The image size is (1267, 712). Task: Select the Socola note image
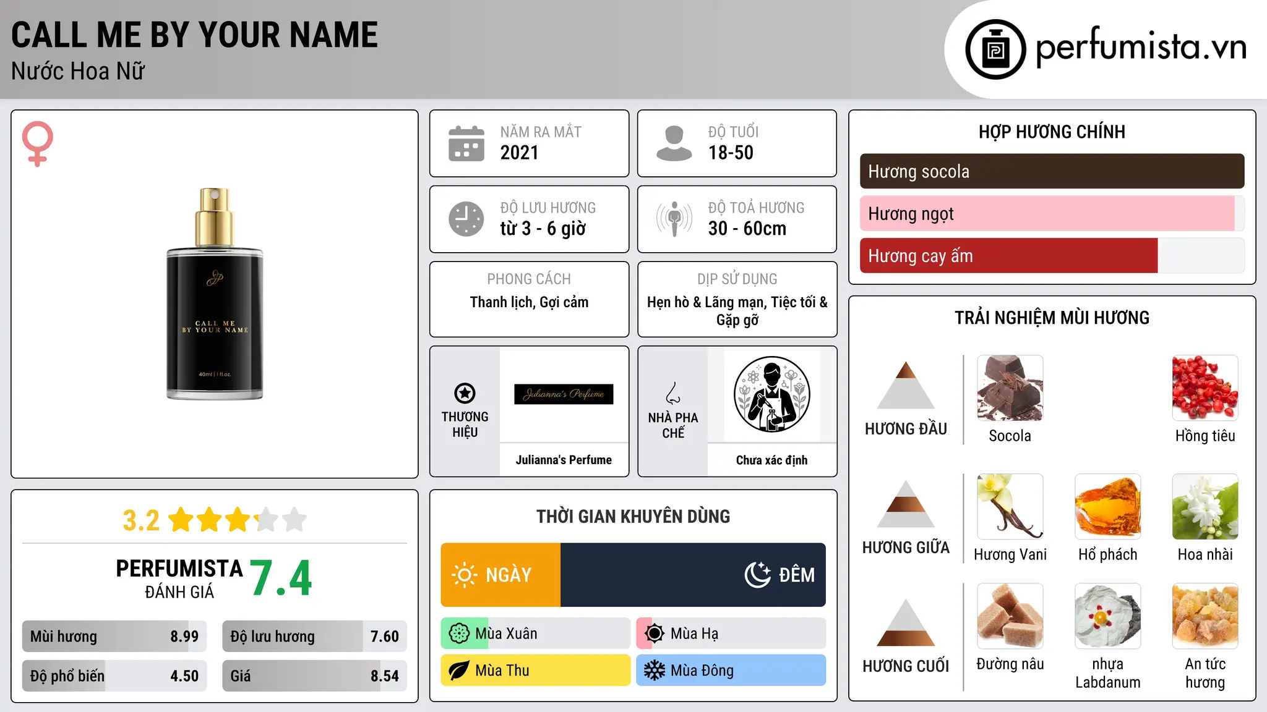tap(1010, 388)
